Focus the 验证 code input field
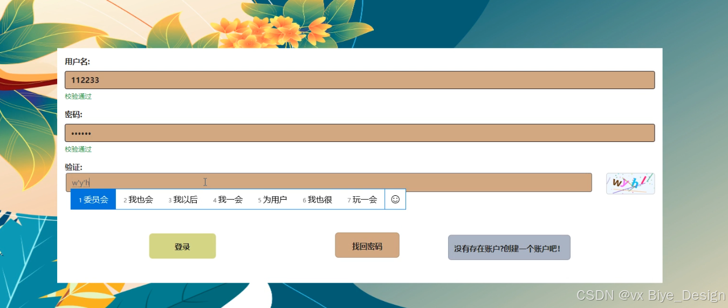This screenshot has height=308, width=728. [329, 182]
